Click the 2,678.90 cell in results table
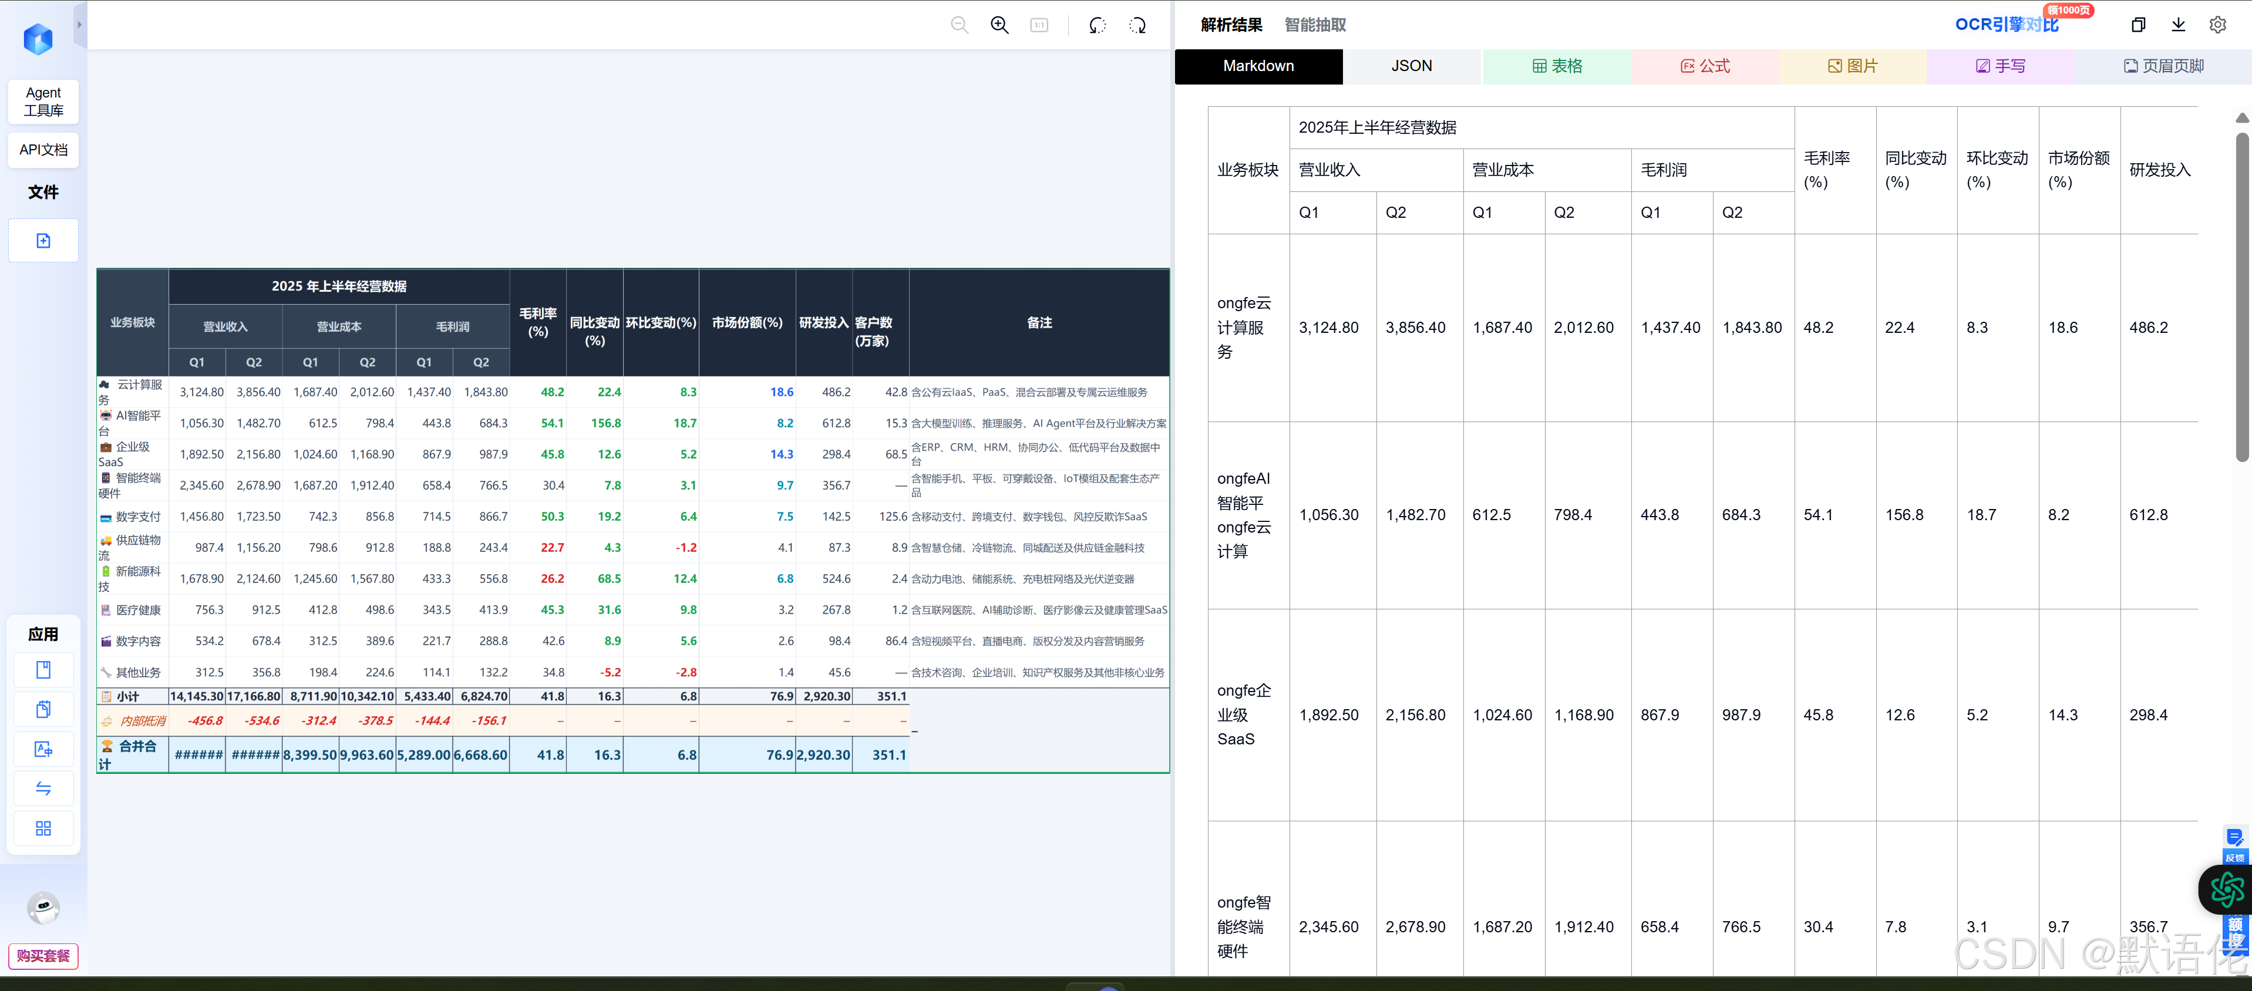 coord(1420,927)
